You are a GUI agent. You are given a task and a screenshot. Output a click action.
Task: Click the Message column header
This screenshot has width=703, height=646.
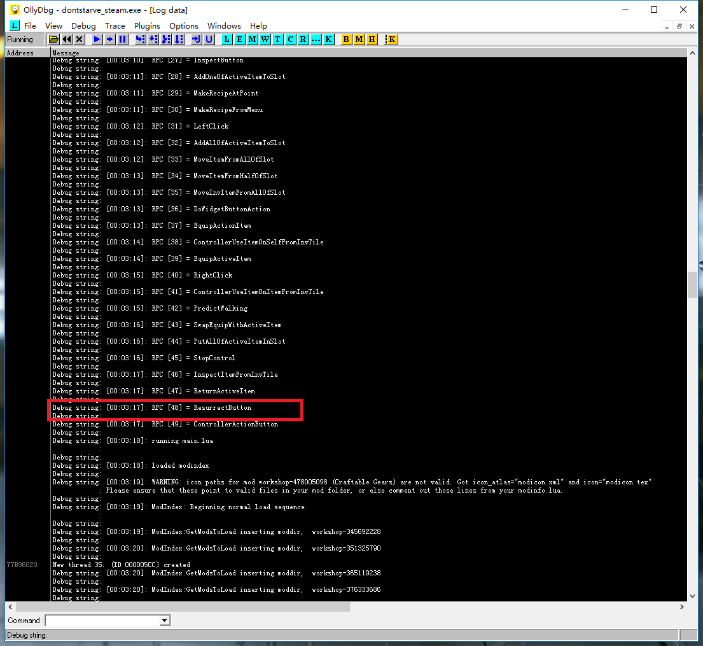coord(368,53)
